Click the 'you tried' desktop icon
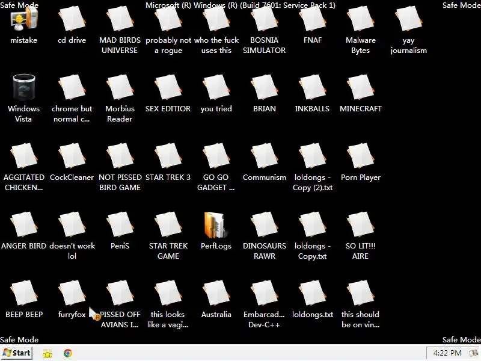Image resolution: width=481 pixels, height=361 pixels. (x=216, y=88)
